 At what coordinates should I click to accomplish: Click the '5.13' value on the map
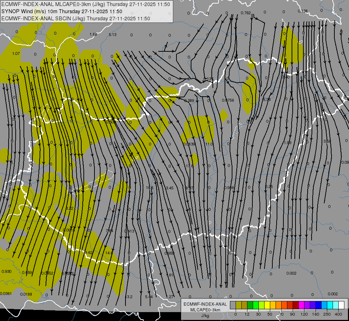click(113, 35)
